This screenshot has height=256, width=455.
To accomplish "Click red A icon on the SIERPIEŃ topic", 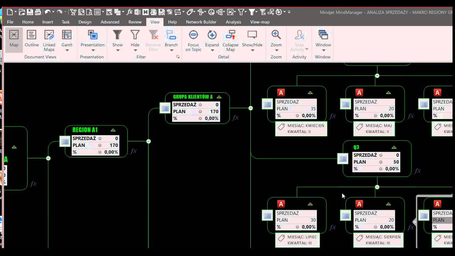I will pos(359,204).
